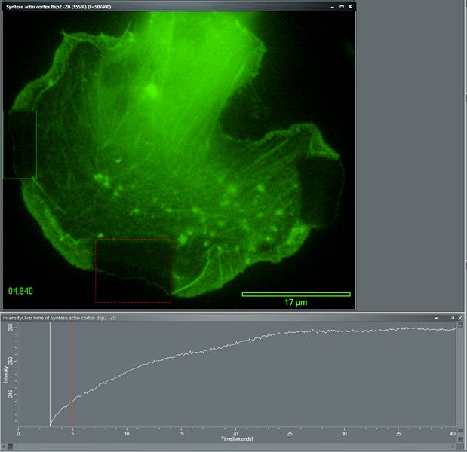Screen dimensions: 467x452
Task: Close the IntensityOverTime panel
Action: tap(460, 318)
